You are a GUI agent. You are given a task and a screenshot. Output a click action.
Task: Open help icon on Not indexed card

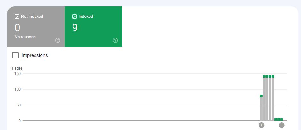pos(58,40)
